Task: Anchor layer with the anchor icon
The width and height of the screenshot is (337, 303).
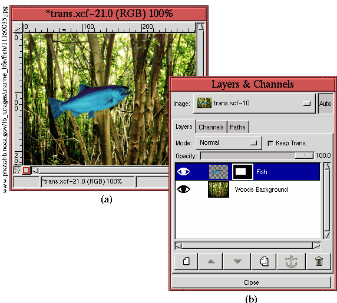Action: (x=291, y=261)
